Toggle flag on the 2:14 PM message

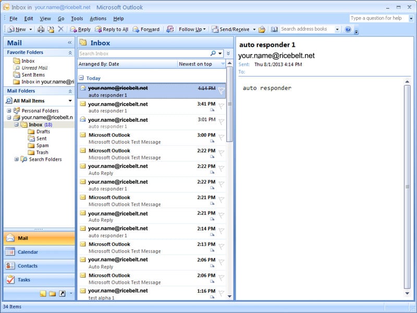point(221,231)
